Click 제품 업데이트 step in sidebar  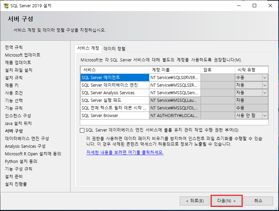(x=18, y=63)
